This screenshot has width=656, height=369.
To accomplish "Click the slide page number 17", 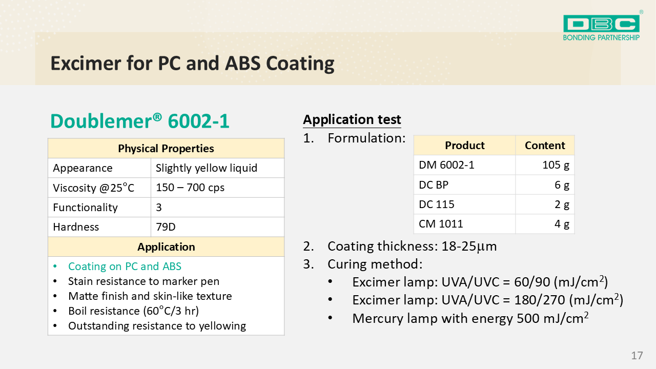I will (637, 356).
